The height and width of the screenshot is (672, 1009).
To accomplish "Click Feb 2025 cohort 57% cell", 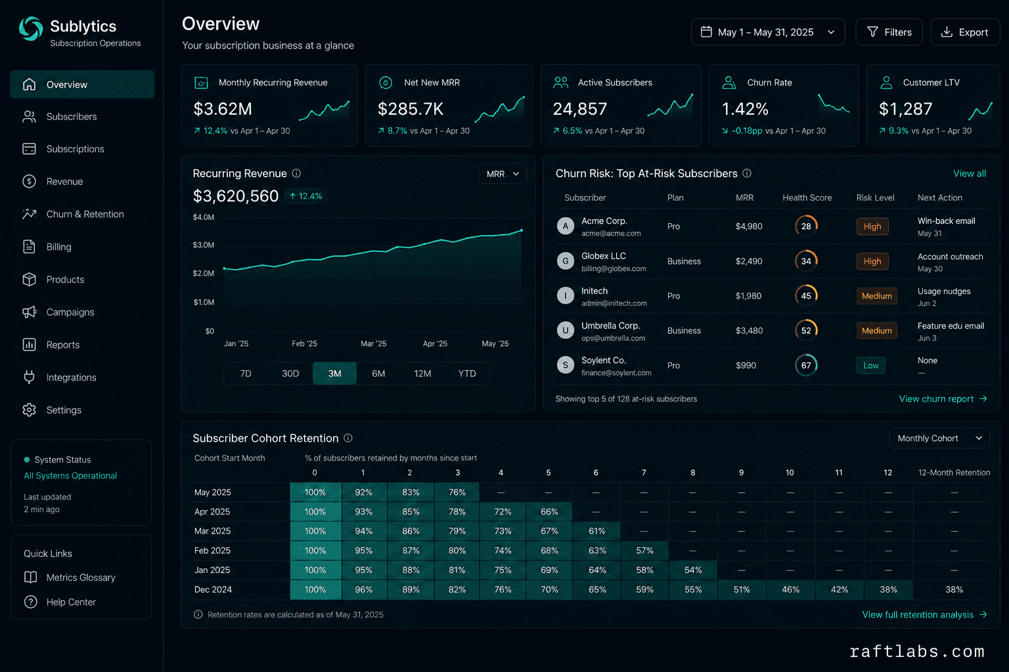I will (644, 551).
